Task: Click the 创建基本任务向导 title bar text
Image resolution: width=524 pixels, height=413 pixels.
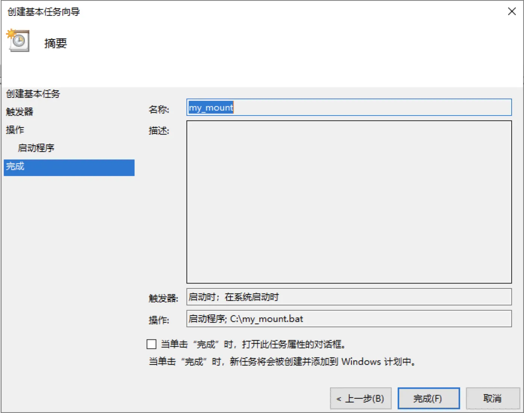Action: 44,12
